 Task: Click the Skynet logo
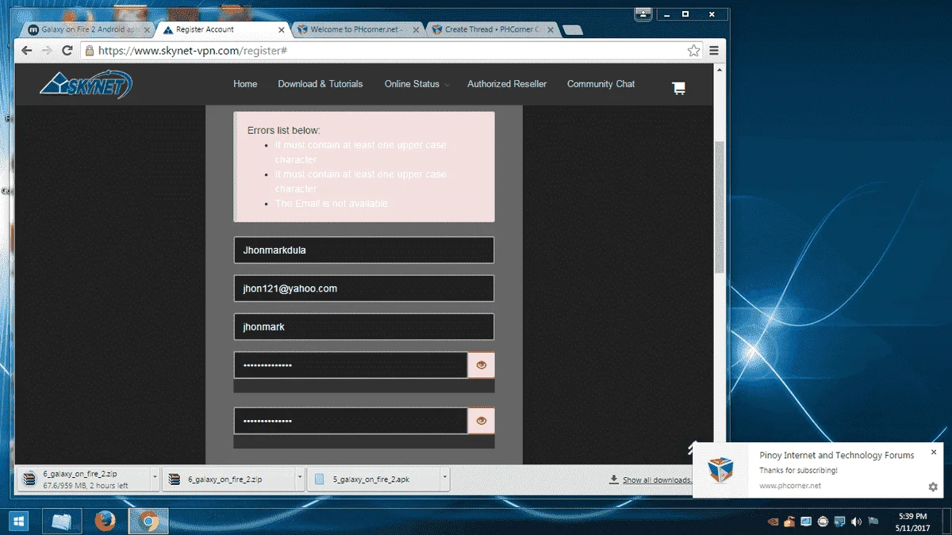tap(86, 84)
